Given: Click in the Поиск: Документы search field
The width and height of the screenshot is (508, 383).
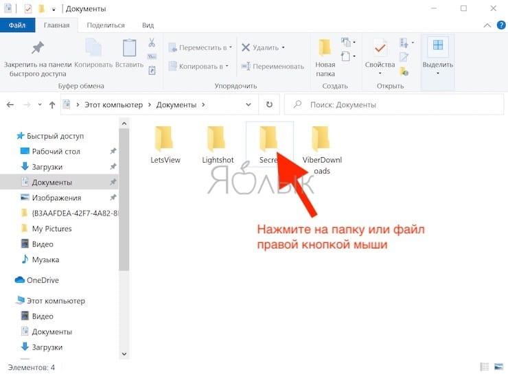Looking at the screenshot, I should click(393, 104).
